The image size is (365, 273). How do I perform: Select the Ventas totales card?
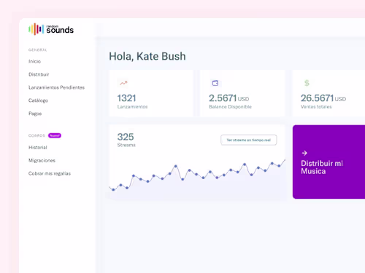[328, 93]
